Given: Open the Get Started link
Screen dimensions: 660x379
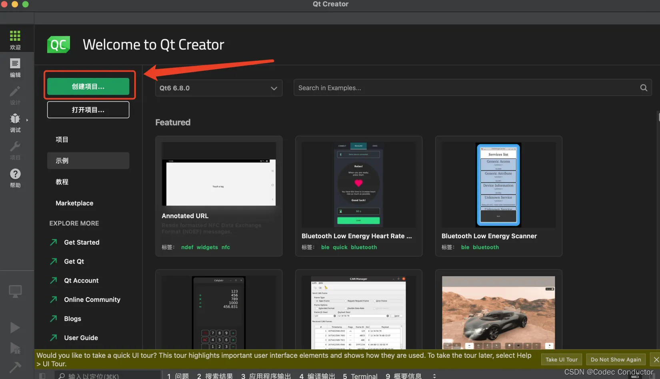Looking at the screenshot, I should tap(82, 242).
